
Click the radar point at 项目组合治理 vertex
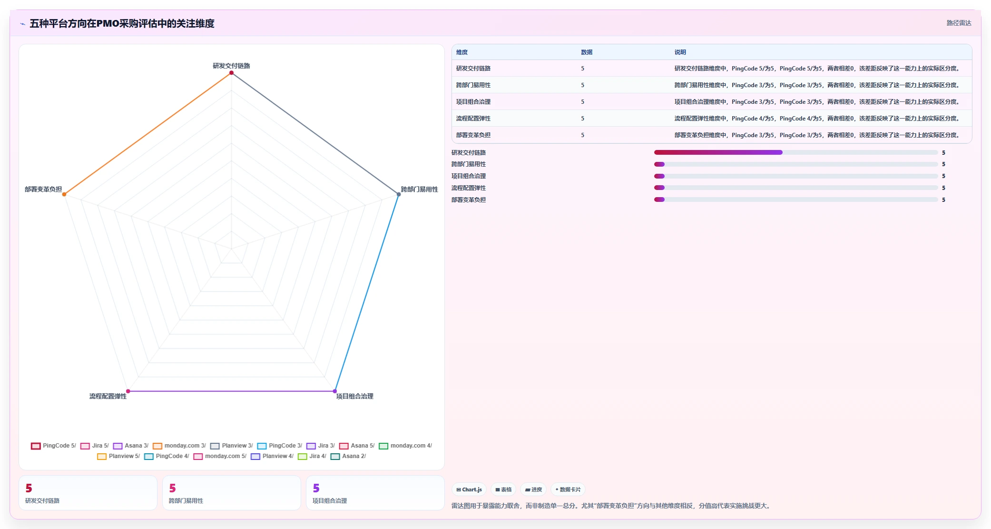(x=335, y=391)
